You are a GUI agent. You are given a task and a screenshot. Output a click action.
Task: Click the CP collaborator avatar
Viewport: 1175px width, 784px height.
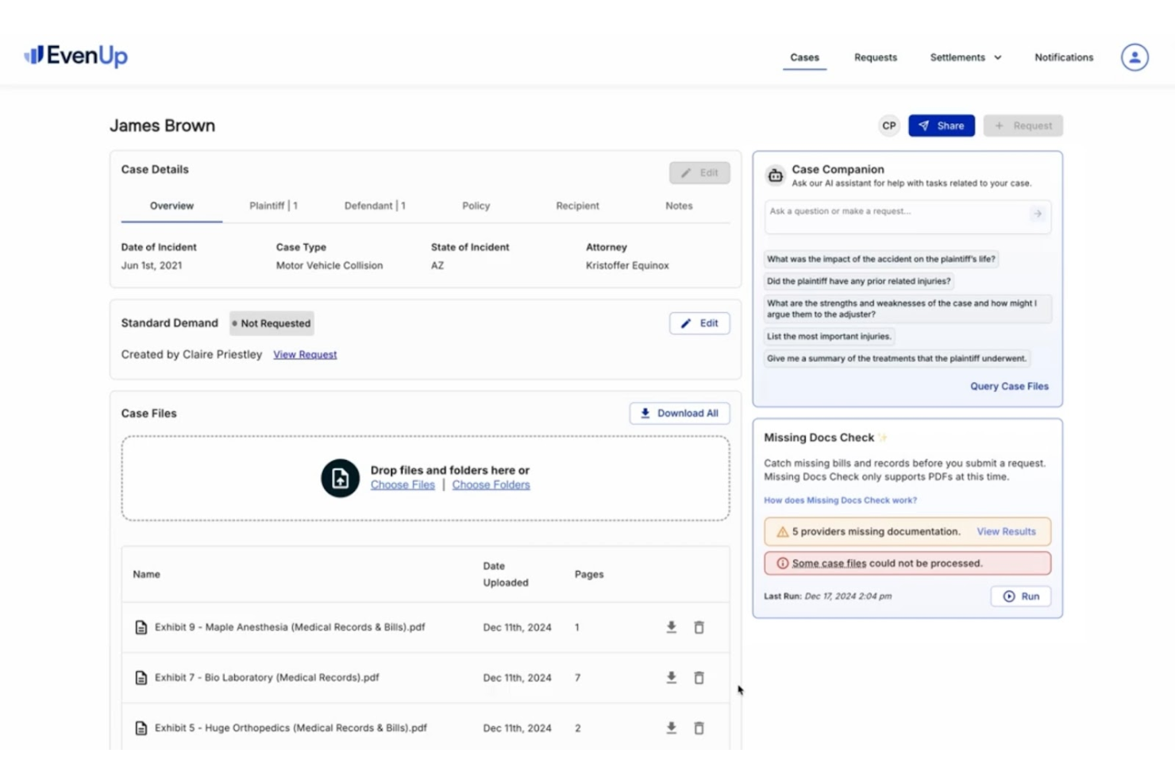coord(889,126)
